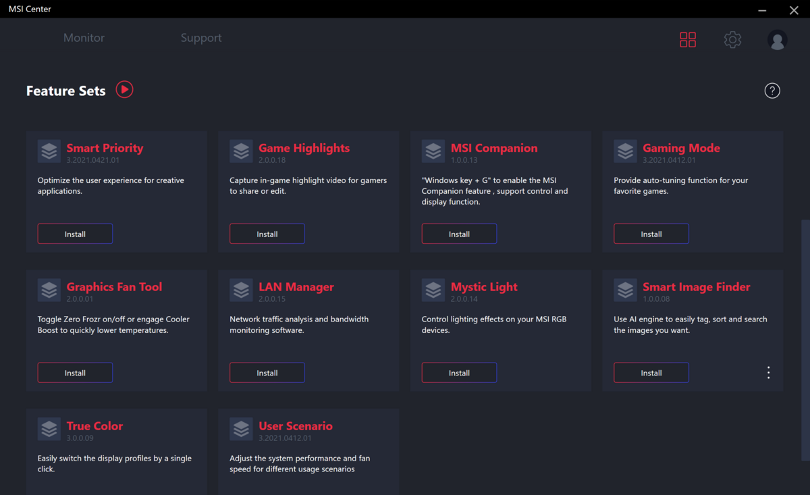Select the MSI Companion title
The width and height of the screenshot is (810, 495).
(x=494, y=148)
